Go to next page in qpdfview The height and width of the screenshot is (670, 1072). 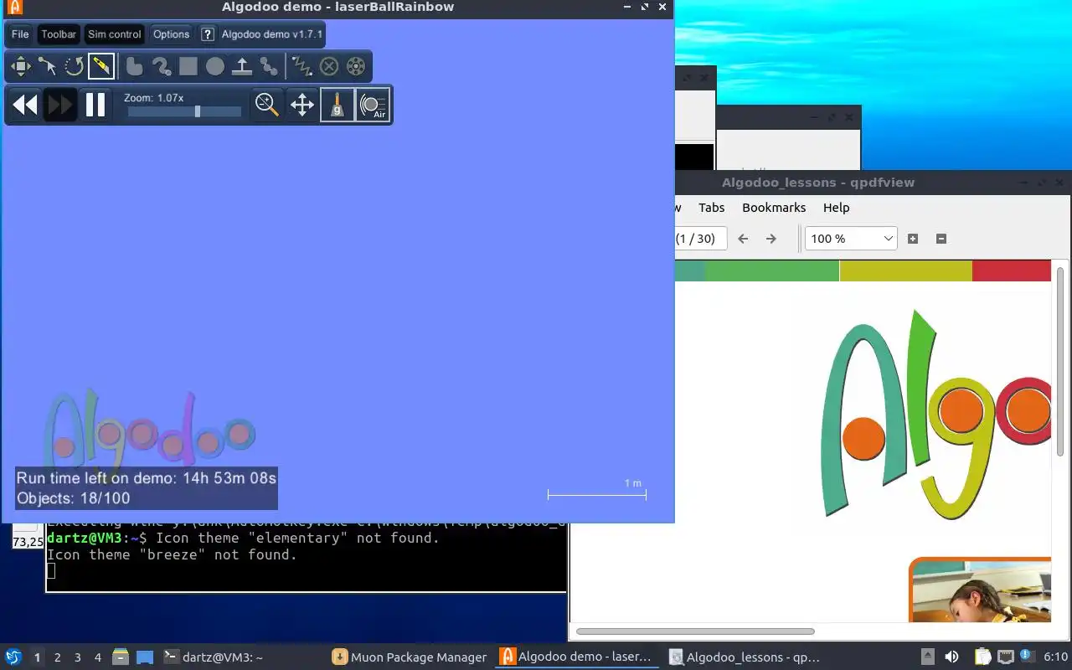(x=771, y=239)
